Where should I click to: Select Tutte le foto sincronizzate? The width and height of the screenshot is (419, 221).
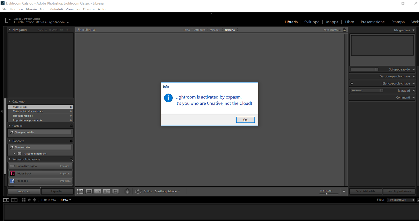pos(40,111)
